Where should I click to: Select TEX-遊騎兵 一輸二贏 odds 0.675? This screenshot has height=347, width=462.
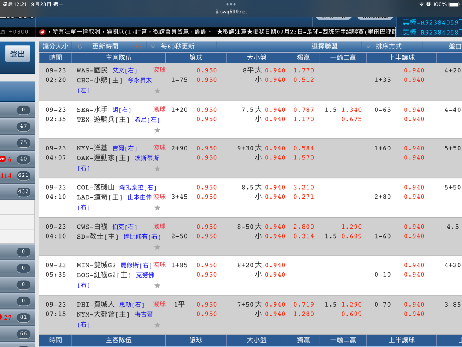click(x=352, y=119)
